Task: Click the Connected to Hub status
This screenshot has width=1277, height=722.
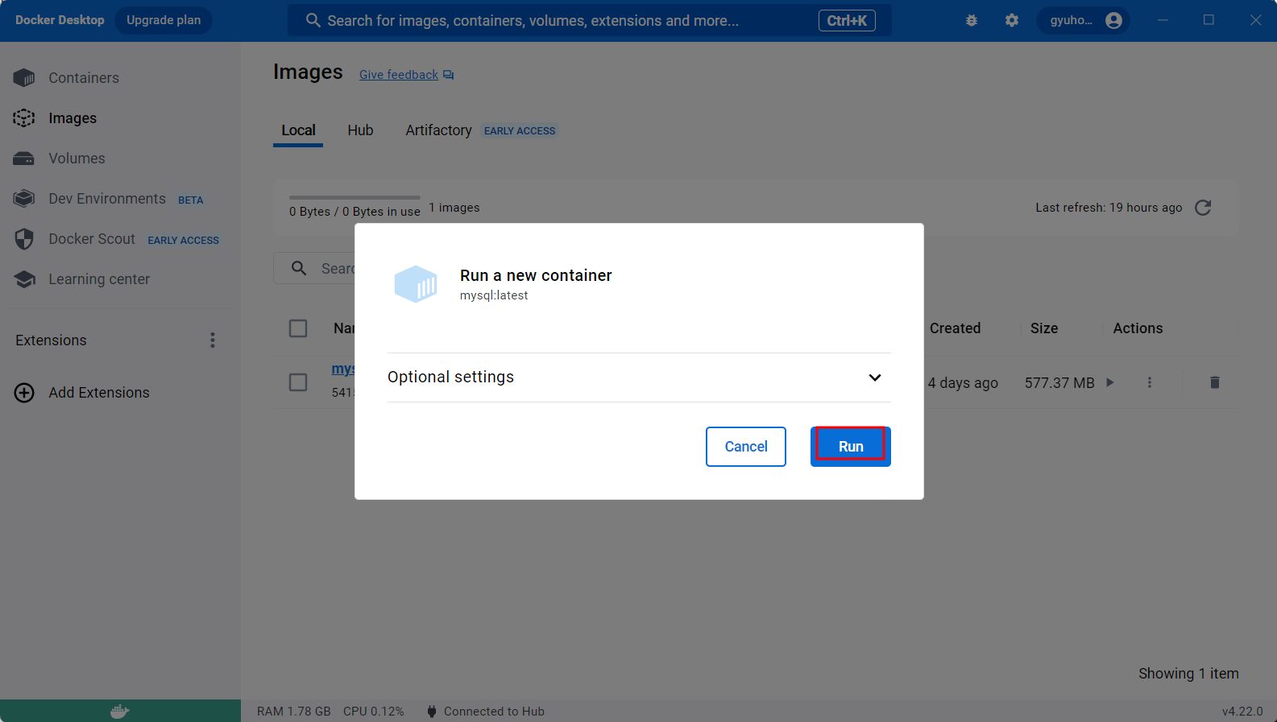Action: pos(486,712)
